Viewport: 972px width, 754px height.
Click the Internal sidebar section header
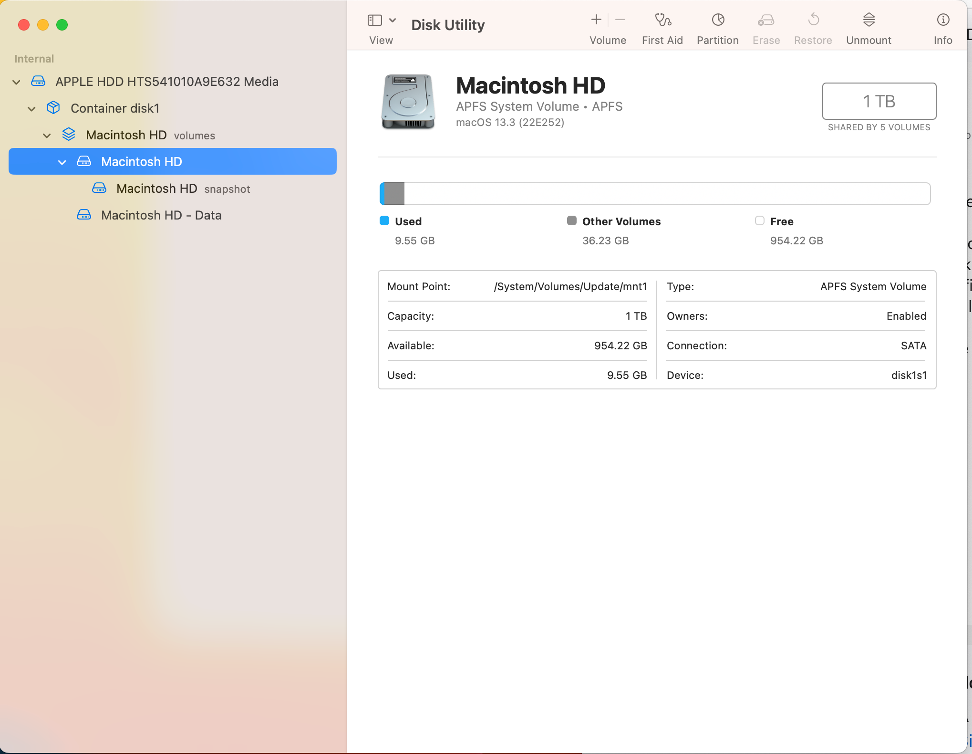tap(34, 59)
